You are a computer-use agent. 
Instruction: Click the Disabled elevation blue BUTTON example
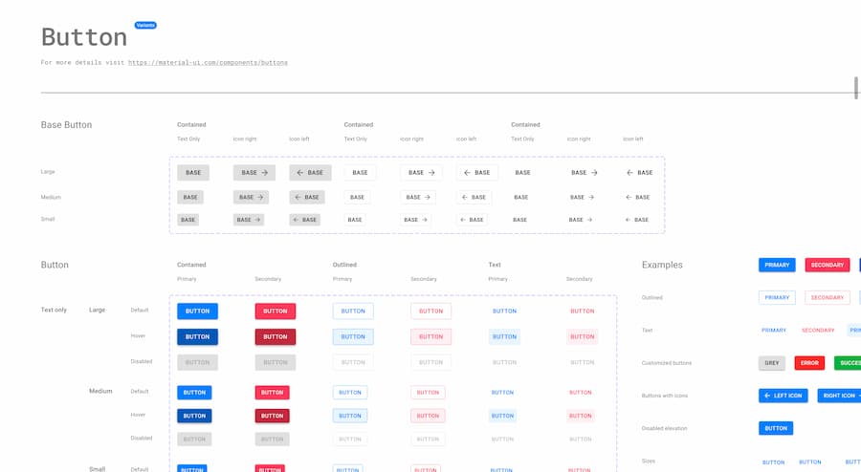[776, 428]
